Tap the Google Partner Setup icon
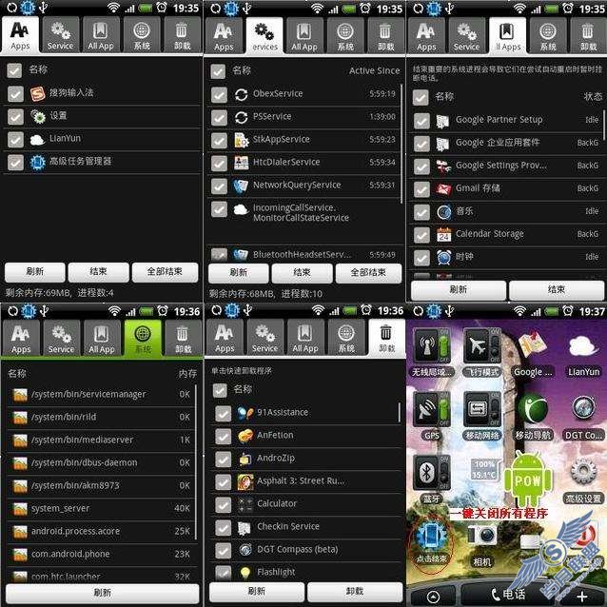The width and height of the screenshot is (607, 607). [x=443, y=121]
